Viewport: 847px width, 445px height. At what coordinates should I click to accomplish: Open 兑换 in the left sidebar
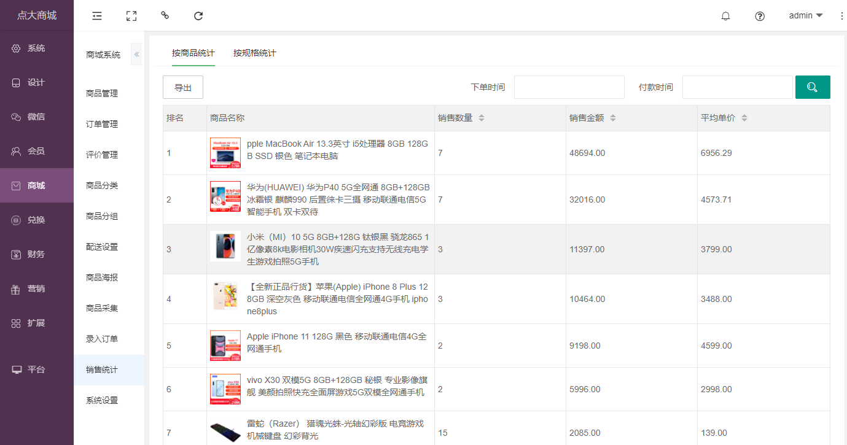tap(37, 220)
